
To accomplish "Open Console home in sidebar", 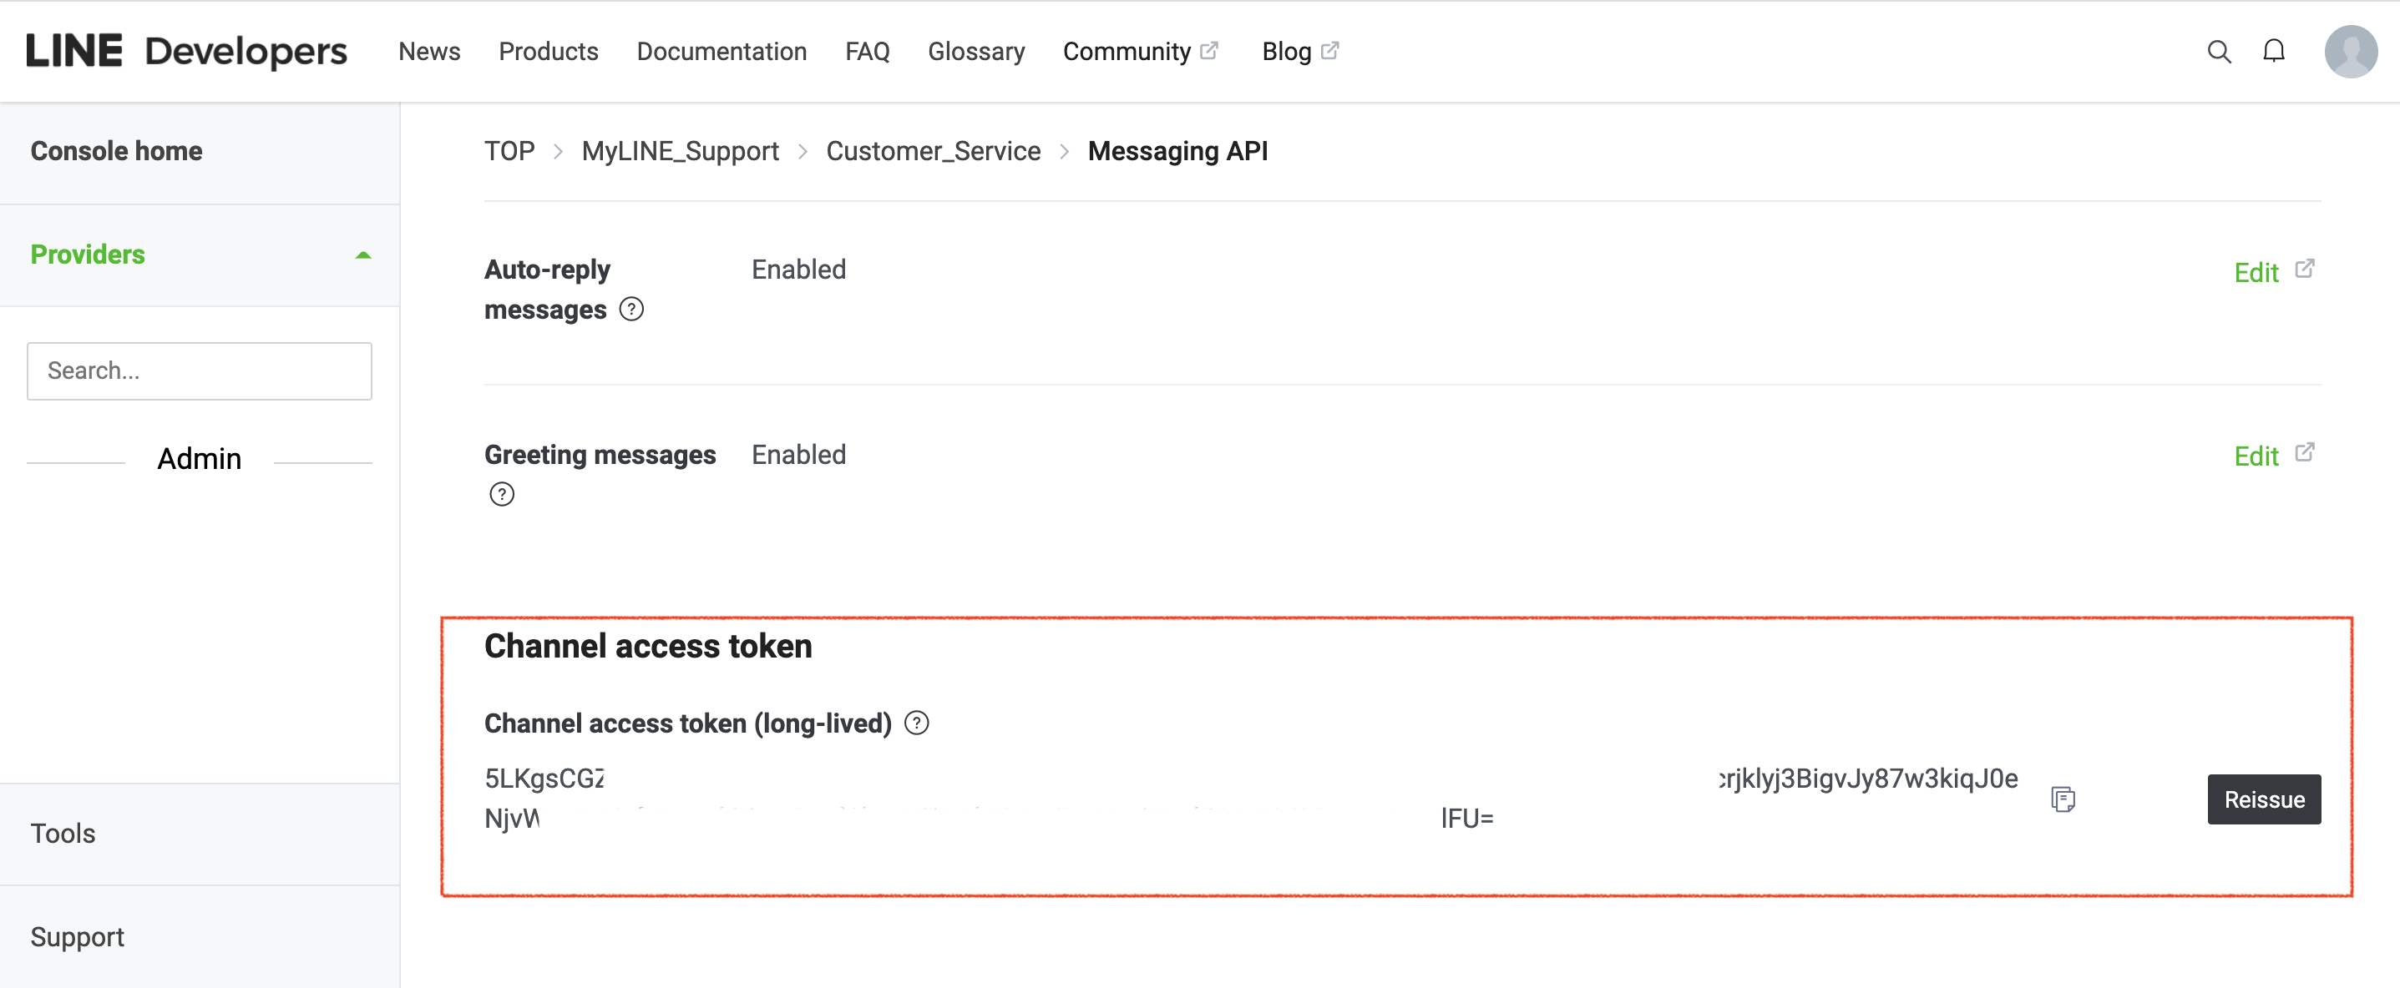I will (116, 151).
